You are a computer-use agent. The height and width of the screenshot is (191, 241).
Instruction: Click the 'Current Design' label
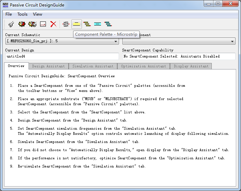tap(20, 50)
